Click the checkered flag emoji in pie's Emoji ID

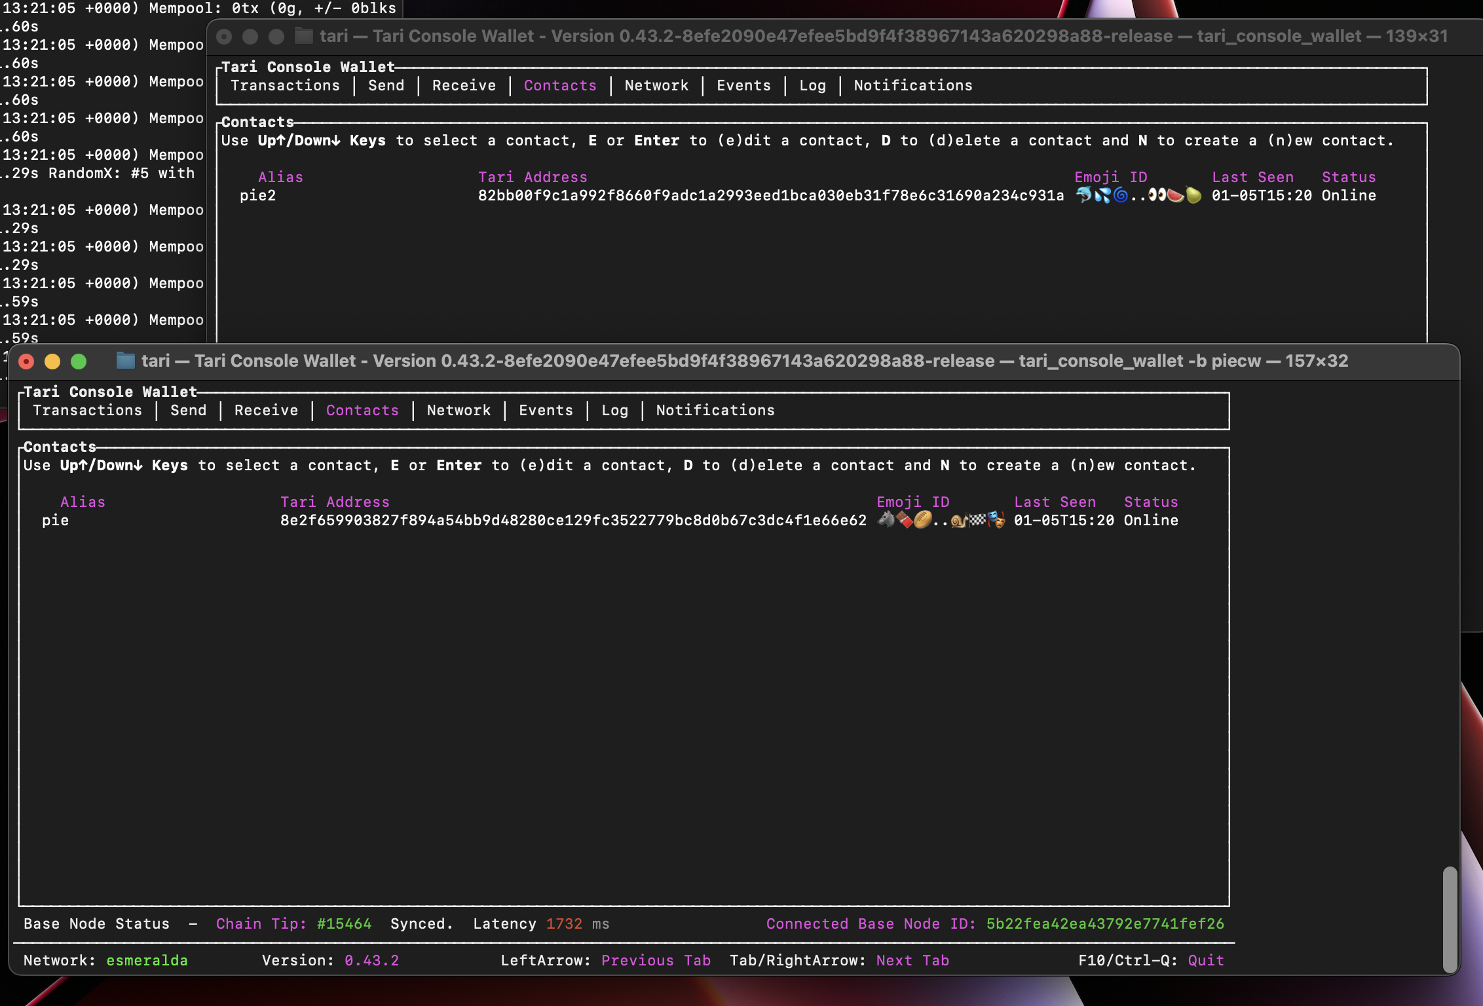977,519
